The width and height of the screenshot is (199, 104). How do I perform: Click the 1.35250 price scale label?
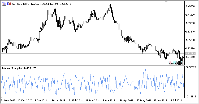(190, 40)
